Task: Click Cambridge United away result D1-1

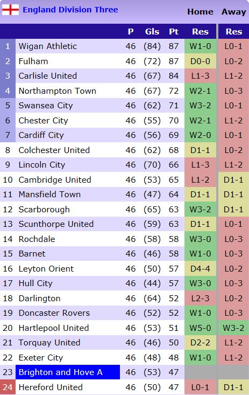Action: [233, 179]
